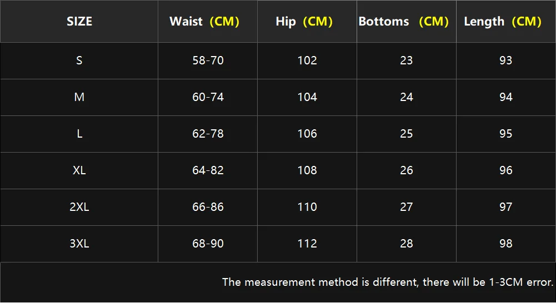556x303 pixels.
Task: Click the 2XL size cell
Action: (x=79, y=207)
